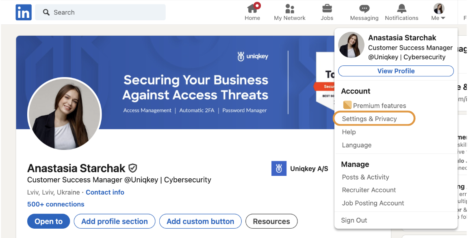473x238 pixels.
Task: Open the Resources button
Action: tap(271, 221)
